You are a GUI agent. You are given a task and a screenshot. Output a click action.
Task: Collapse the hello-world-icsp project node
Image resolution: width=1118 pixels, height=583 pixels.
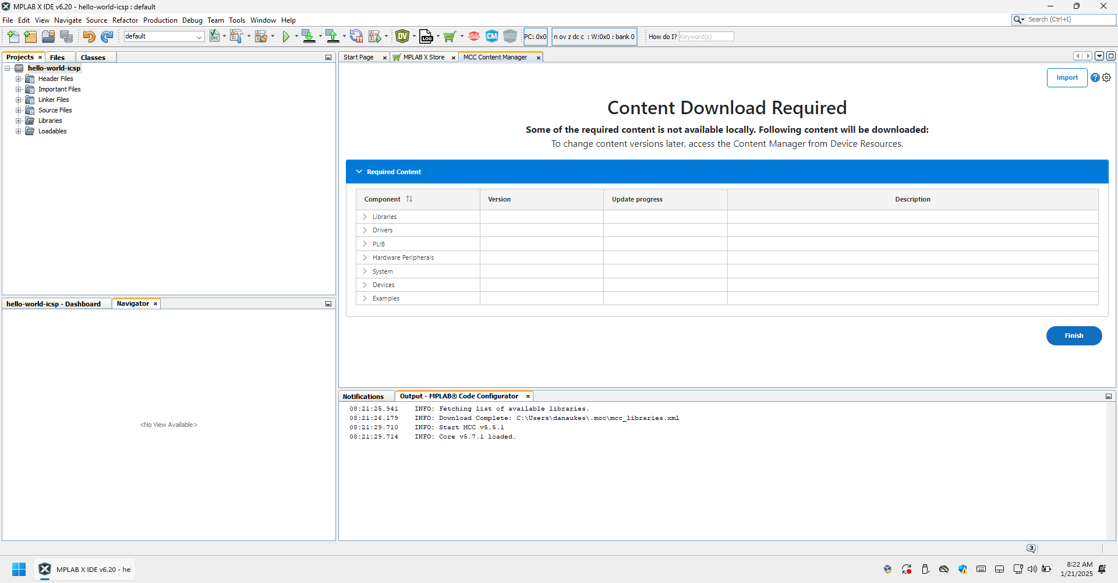coord(8,68)
